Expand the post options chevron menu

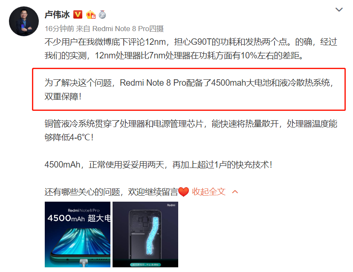[339, 9]
